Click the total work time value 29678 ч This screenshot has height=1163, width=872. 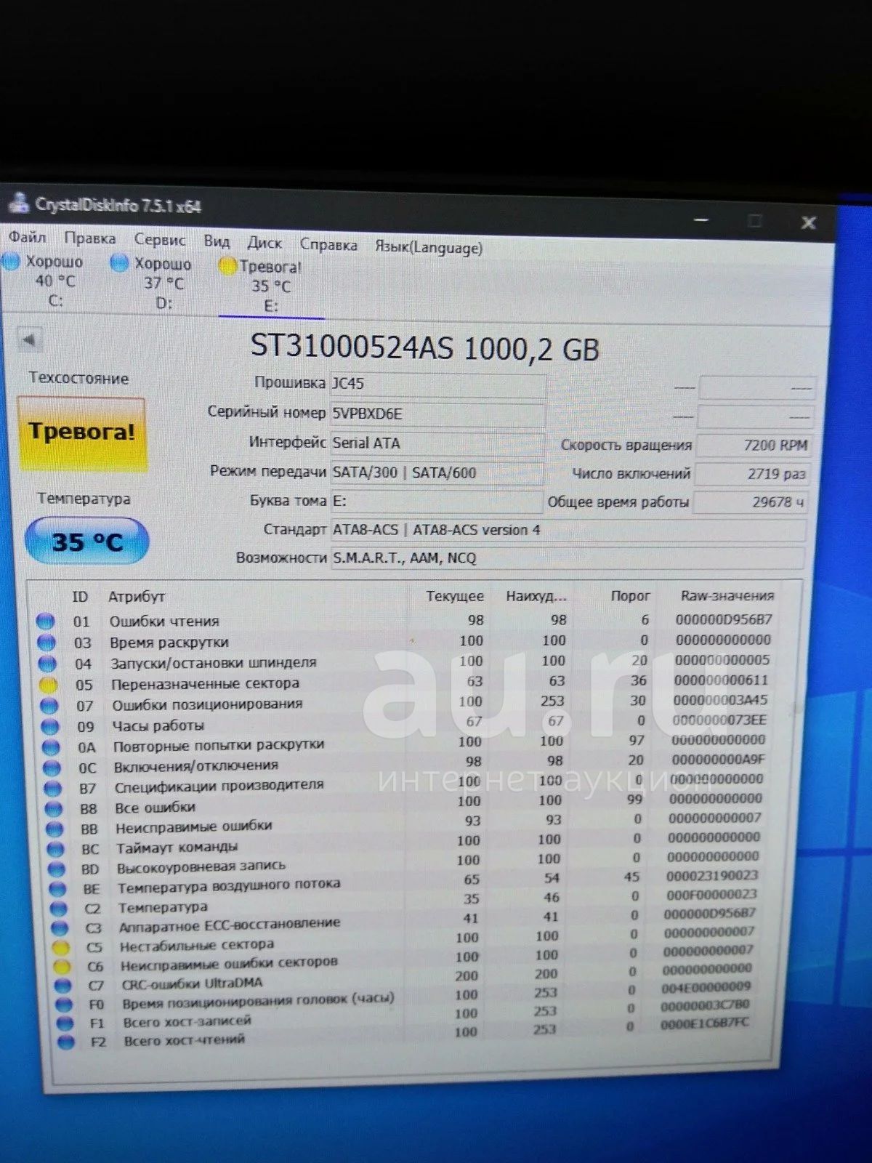coord(750,502)
